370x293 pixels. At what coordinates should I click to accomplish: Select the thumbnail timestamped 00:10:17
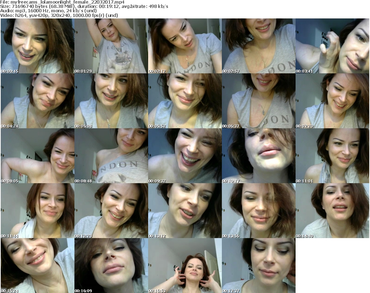pyautogui.click(x=258, y=156)
